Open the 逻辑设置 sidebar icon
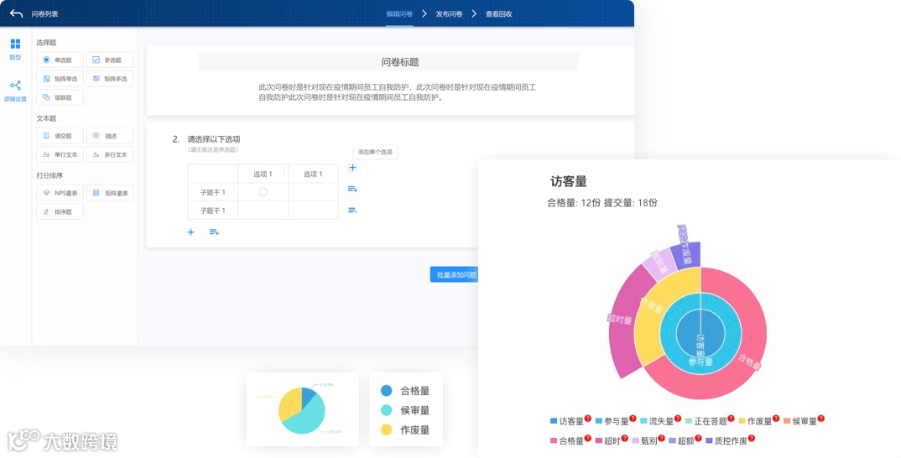Viewport: 901px width, 458px height. pos(15,86)
